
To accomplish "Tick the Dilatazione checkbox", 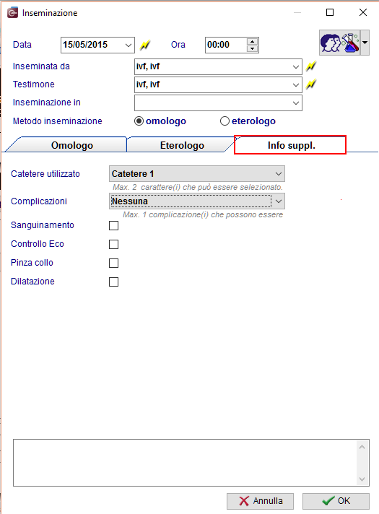I will tap(114, 282).
